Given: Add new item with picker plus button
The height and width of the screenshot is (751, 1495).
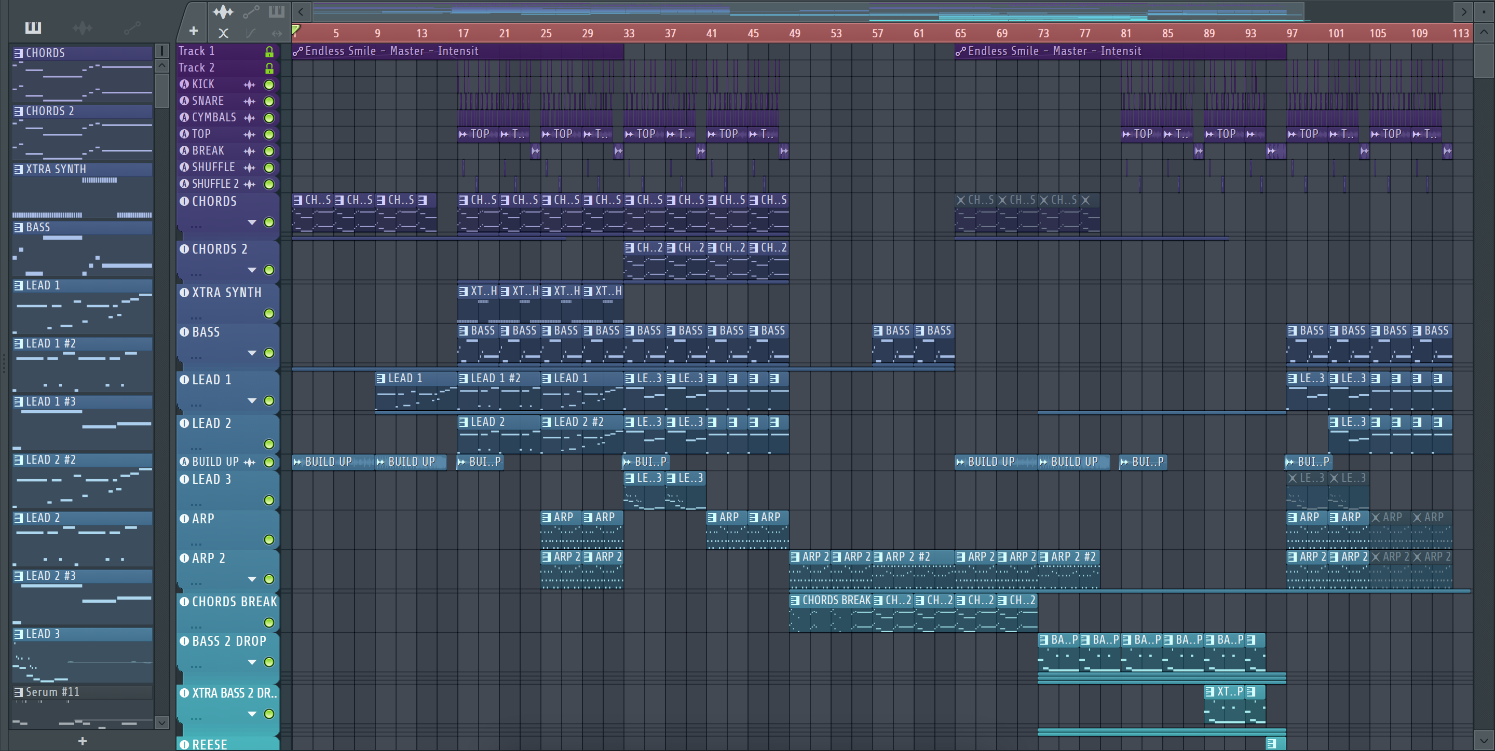Looking at the screenshot, I should (x=83, y=741).
